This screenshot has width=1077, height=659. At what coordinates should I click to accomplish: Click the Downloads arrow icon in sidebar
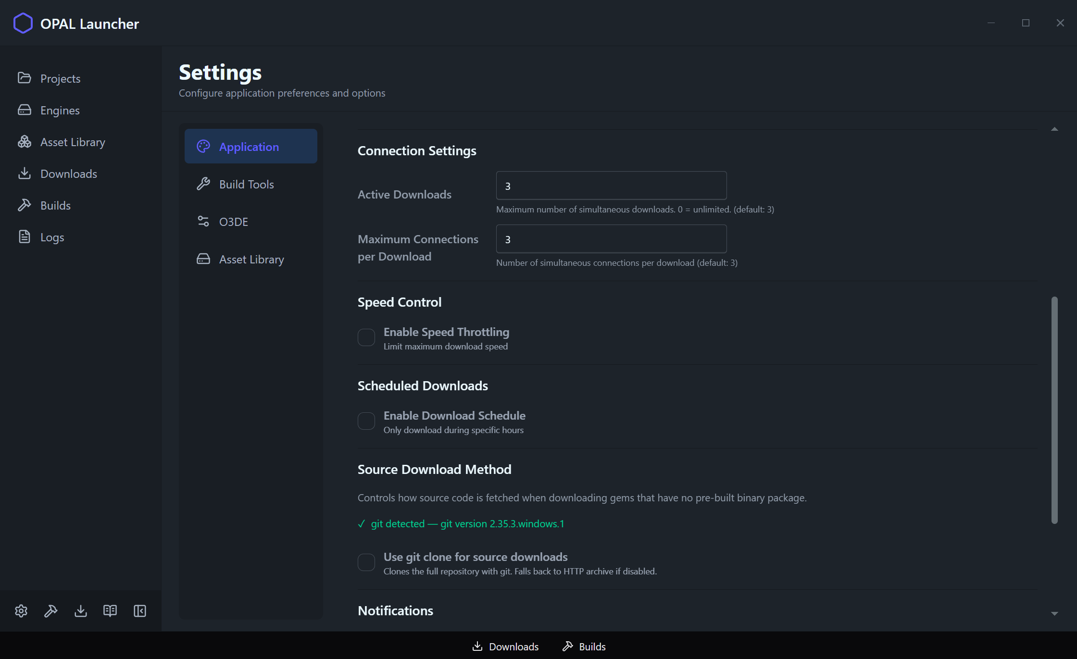pos(25,173)
